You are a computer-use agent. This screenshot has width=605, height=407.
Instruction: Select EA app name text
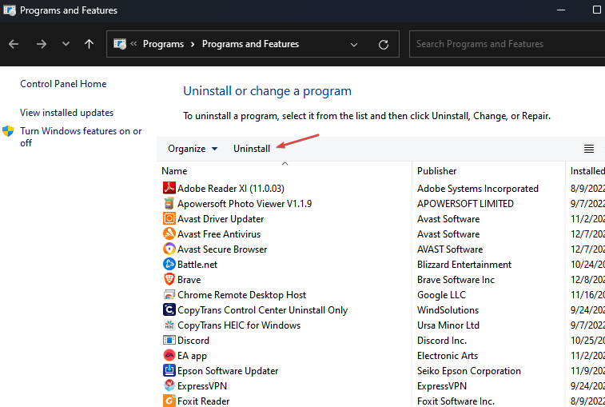192,356
